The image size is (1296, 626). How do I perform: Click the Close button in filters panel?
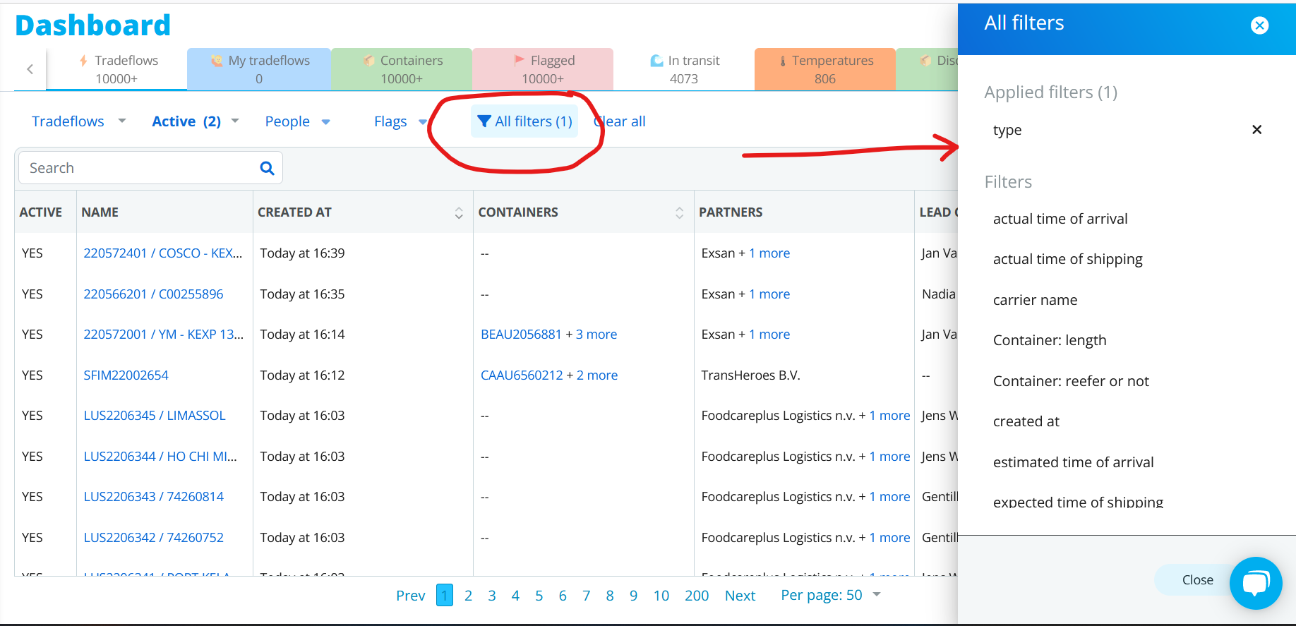point(1197,580)
